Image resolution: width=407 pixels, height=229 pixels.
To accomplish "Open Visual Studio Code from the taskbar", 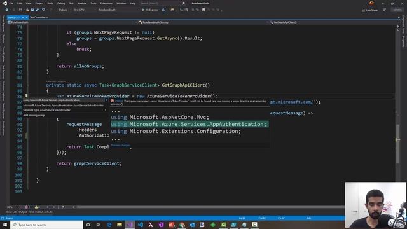I will (140, 225).
